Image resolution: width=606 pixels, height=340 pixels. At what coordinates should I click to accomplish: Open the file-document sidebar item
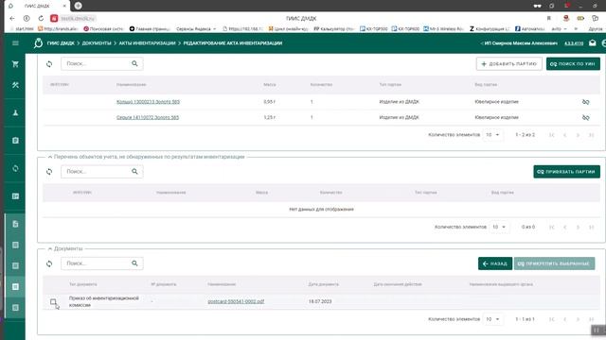(15, 224)
